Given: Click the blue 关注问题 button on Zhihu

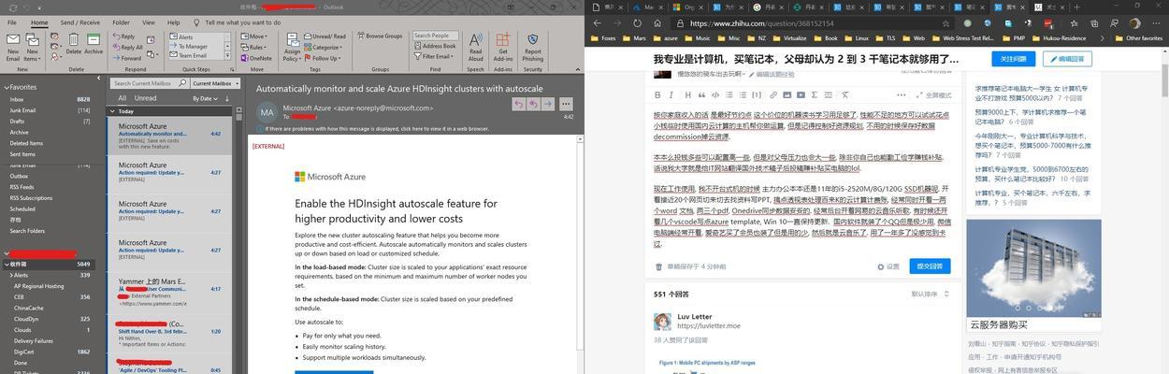Looking at the screenshot, I should [1013, 58].
